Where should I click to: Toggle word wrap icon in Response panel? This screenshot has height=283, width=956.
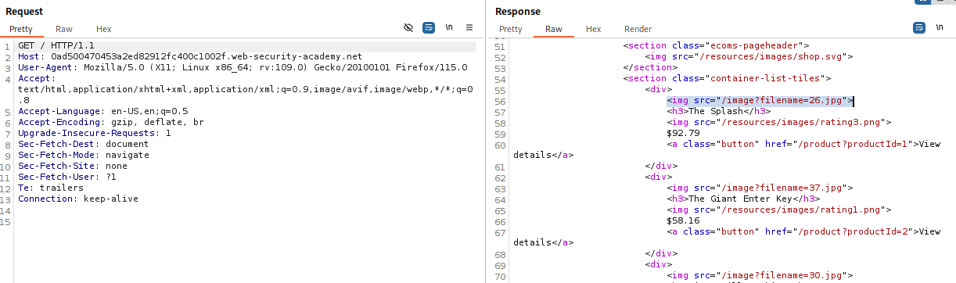point(919,27)
